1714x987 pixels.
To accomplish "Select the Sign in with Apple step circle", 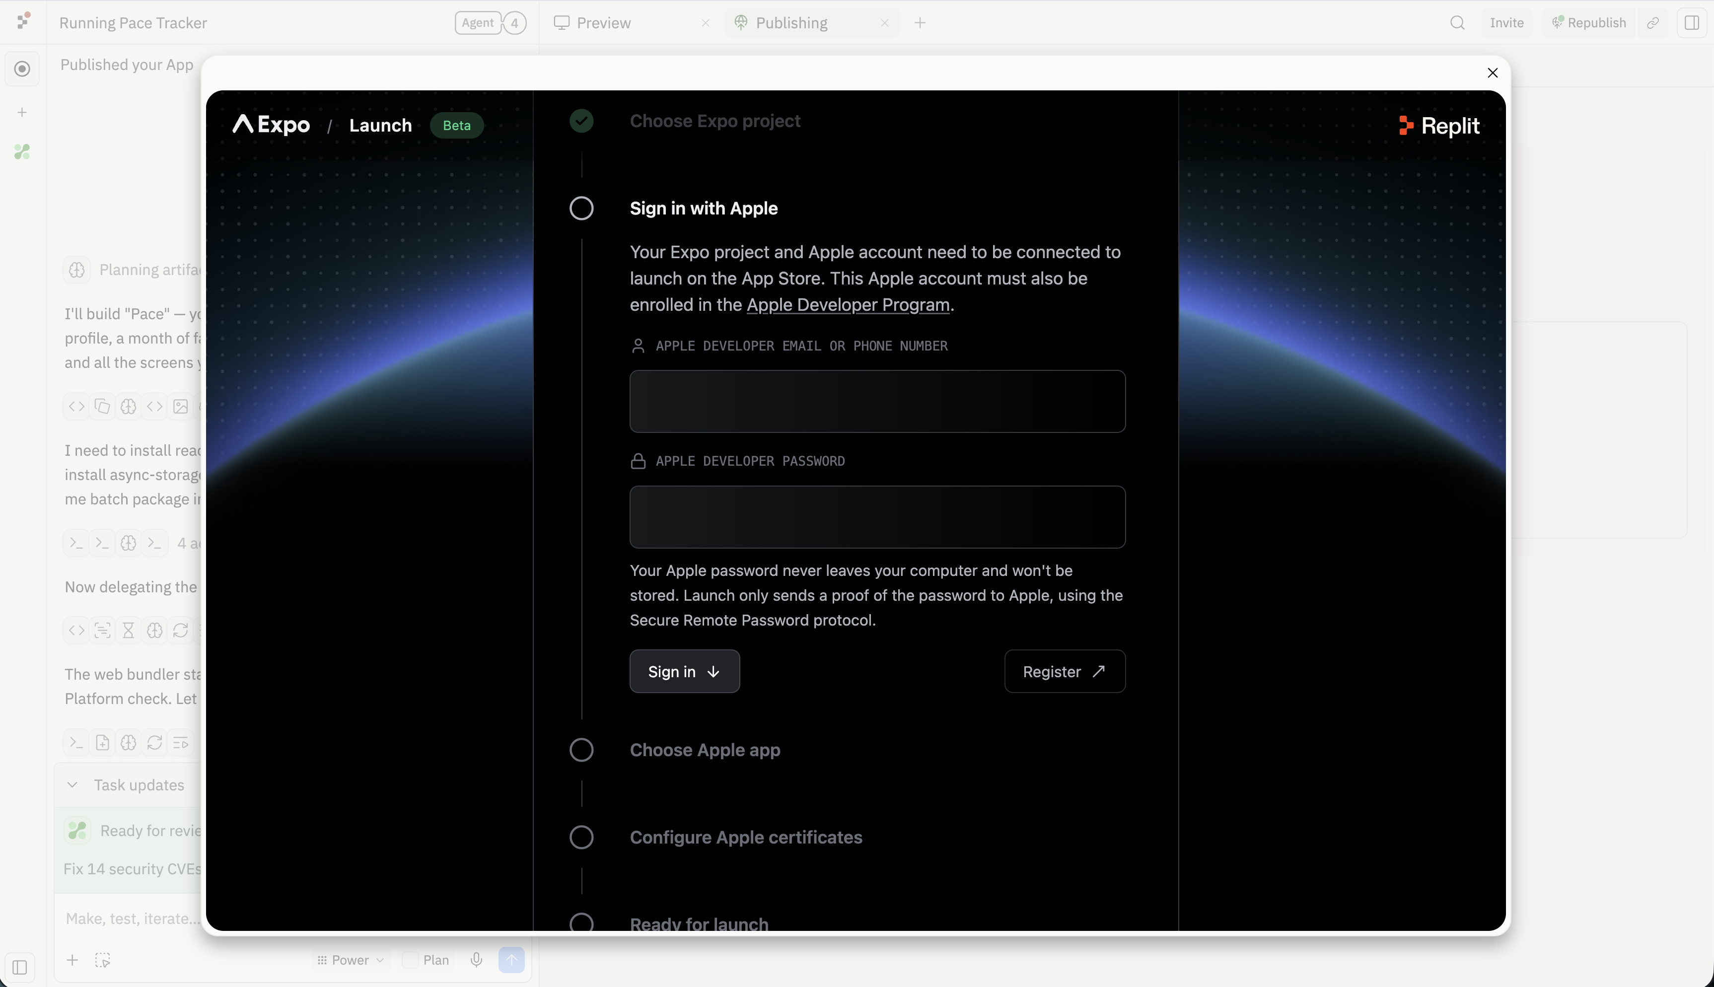I will [581, 208].
